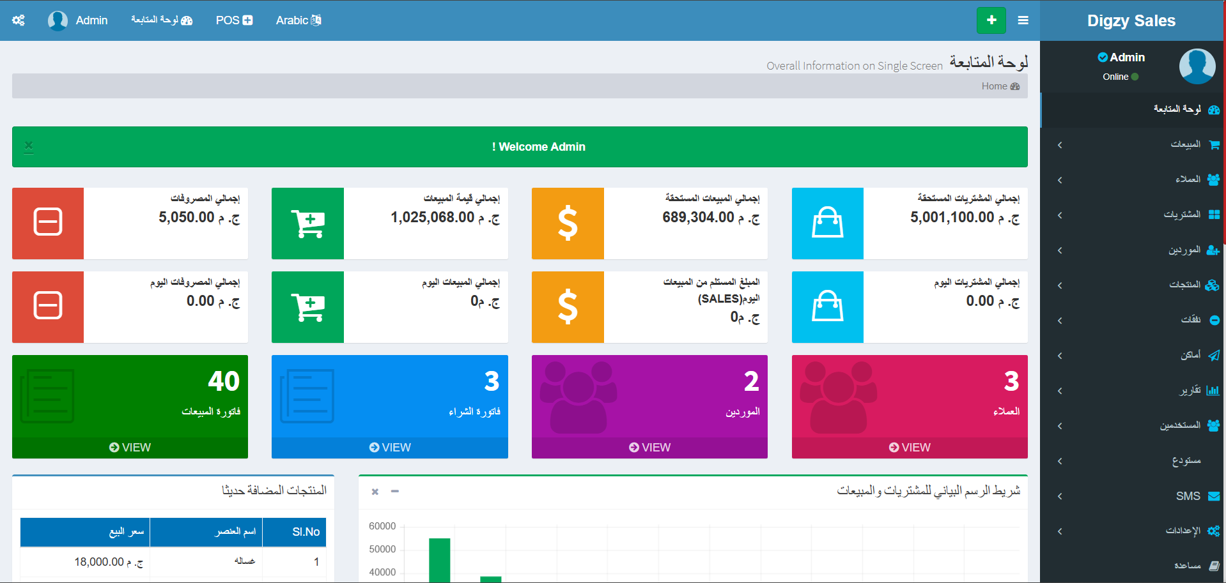Viewport: 1226px width, 583px height.
Task: Click the orange dollar sign sales due icon
Action: point(568,223)
